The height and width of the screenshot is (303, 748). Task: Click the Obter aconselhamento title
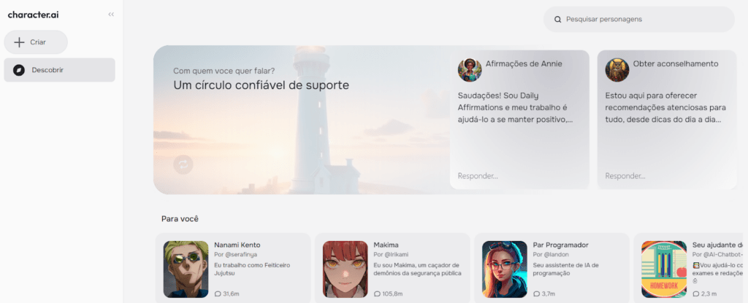[x=676, y=64]
